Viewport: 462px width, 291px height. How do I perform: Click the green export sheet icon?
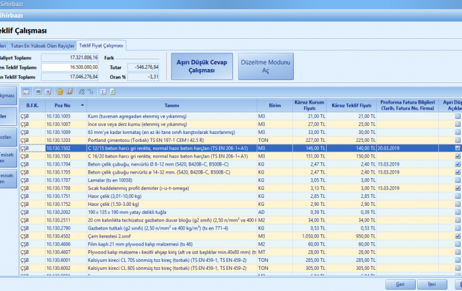113,91
